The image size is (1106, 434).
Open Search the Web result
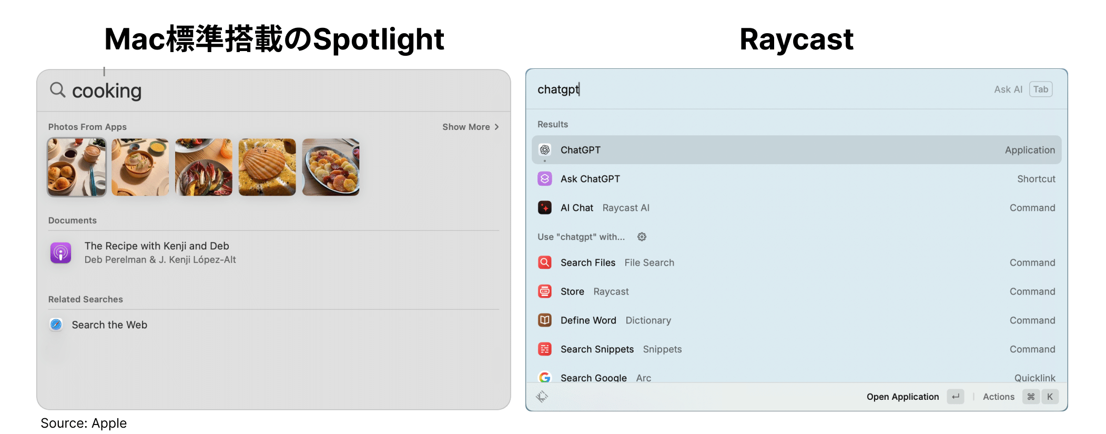tap(109, 325)
